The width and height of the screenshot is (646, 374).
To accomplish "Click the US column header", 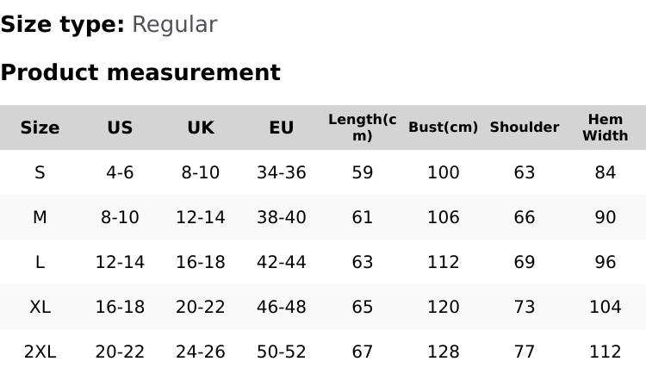I will pyautogui.click(x=120, y=128).
